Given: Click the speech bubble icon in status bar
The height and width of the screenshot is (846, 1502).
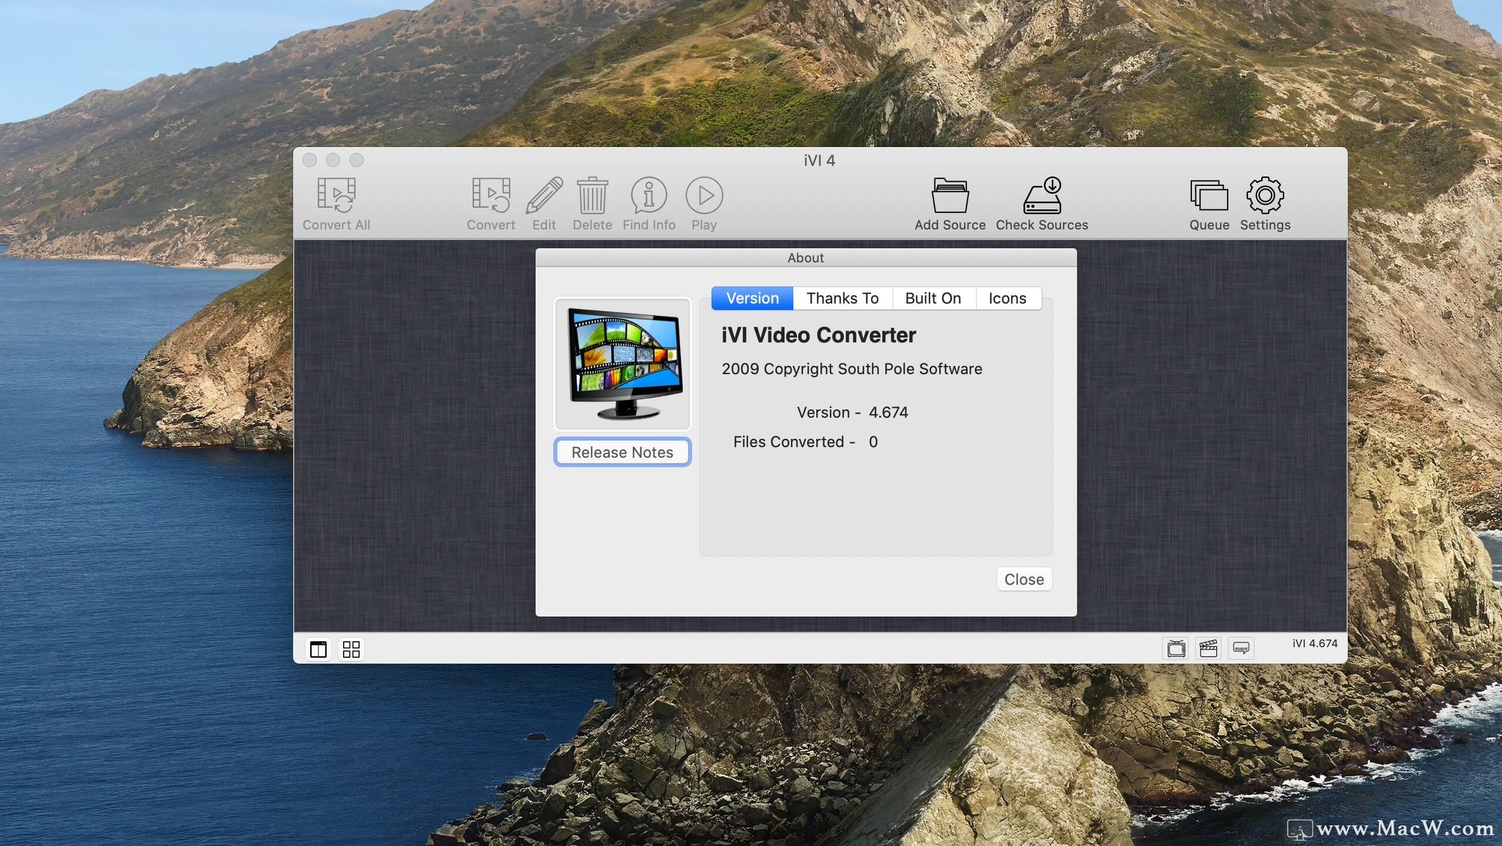Looking at the screenshot, I should 1241,648.
